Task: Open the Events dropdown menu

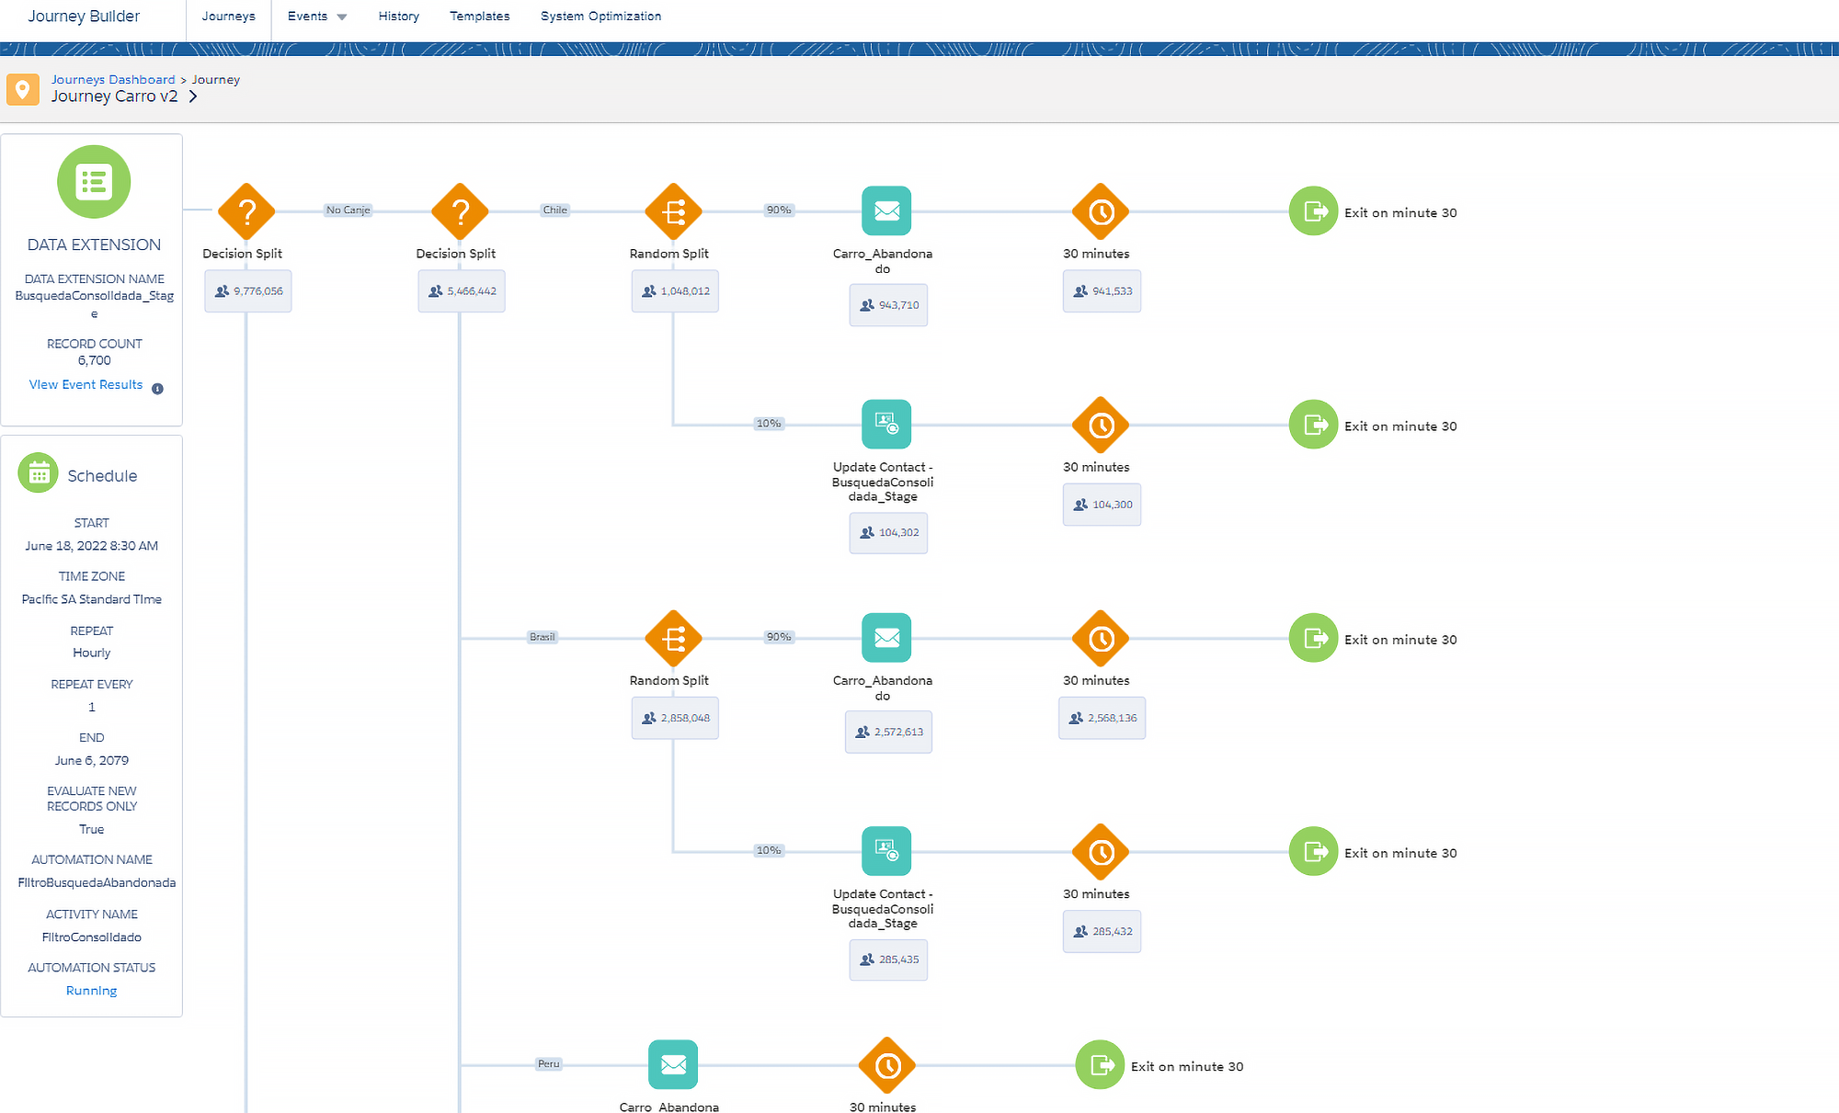Action: click(317, 17)
